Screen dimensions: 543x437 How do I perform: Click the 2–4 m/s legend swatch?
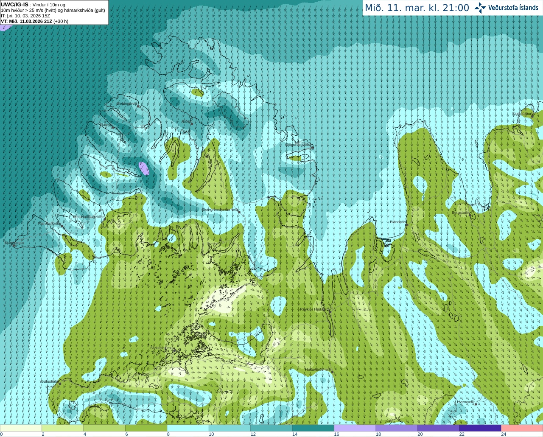point(63,428)
